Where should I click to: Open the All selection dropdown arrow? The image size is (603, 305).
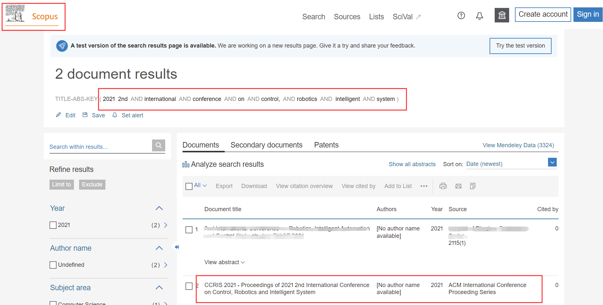coord(205,185)
